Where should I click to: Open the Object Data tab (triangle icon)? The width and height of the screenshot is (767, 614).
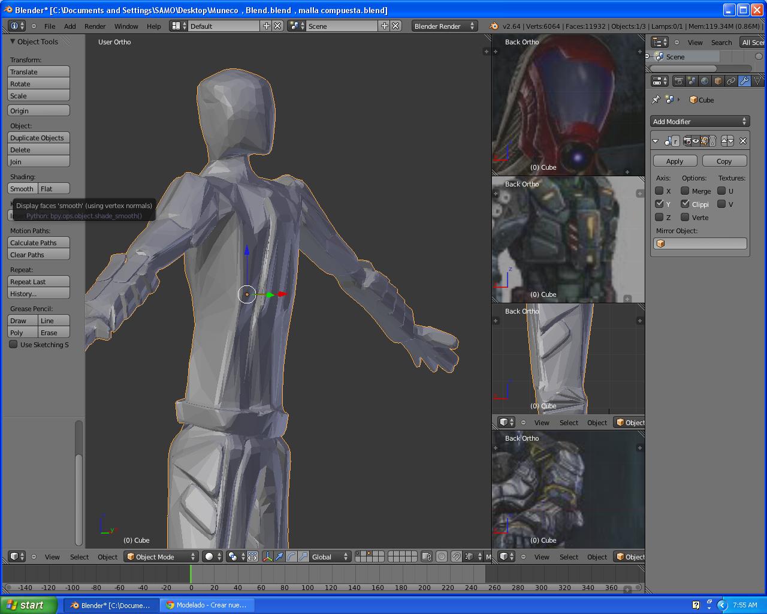[757, 81]
